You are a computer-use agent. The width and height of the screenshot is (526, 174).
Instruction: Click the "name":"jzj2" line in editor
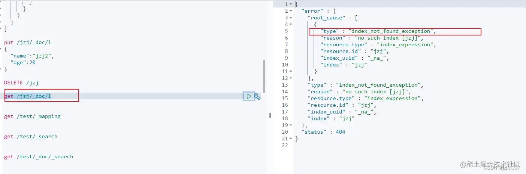(x=32, y=56)
